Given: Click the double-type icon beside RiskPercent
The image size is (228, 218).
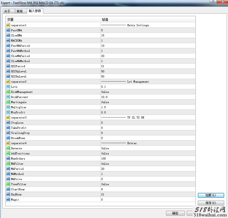Looking at the screenshot, I should (x=8, y=97).
